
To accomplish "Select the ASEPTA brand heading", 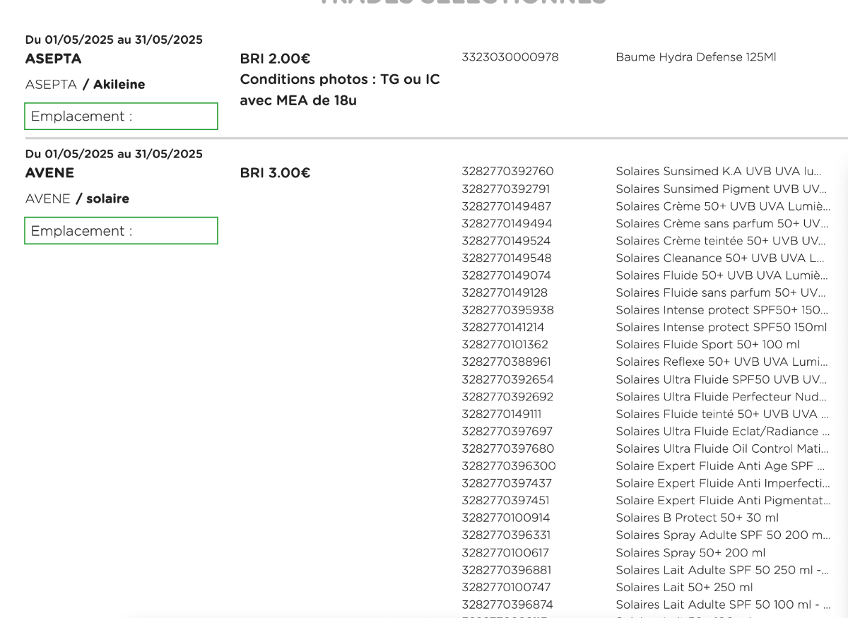I will point(53,59).
